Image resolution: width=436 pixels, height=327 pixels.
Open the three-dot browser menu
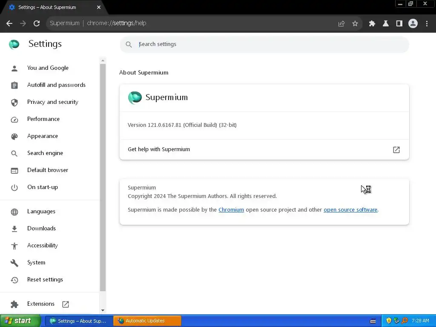tap(427, 24)
